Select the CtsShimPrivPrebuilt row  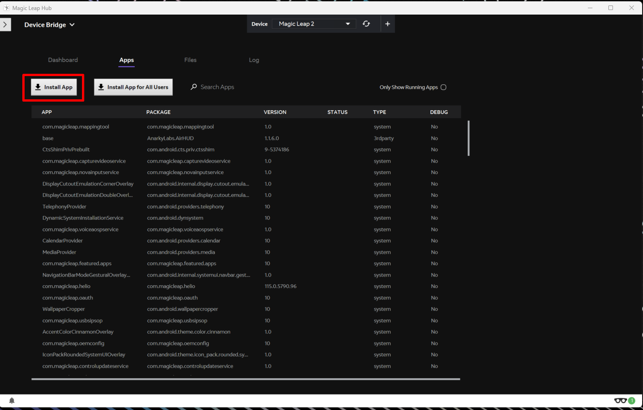click(246, 149)
